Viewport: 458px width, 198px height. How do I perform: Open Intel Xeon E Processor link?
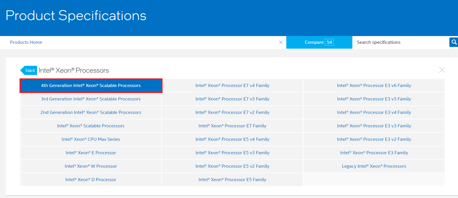(91, 153)
